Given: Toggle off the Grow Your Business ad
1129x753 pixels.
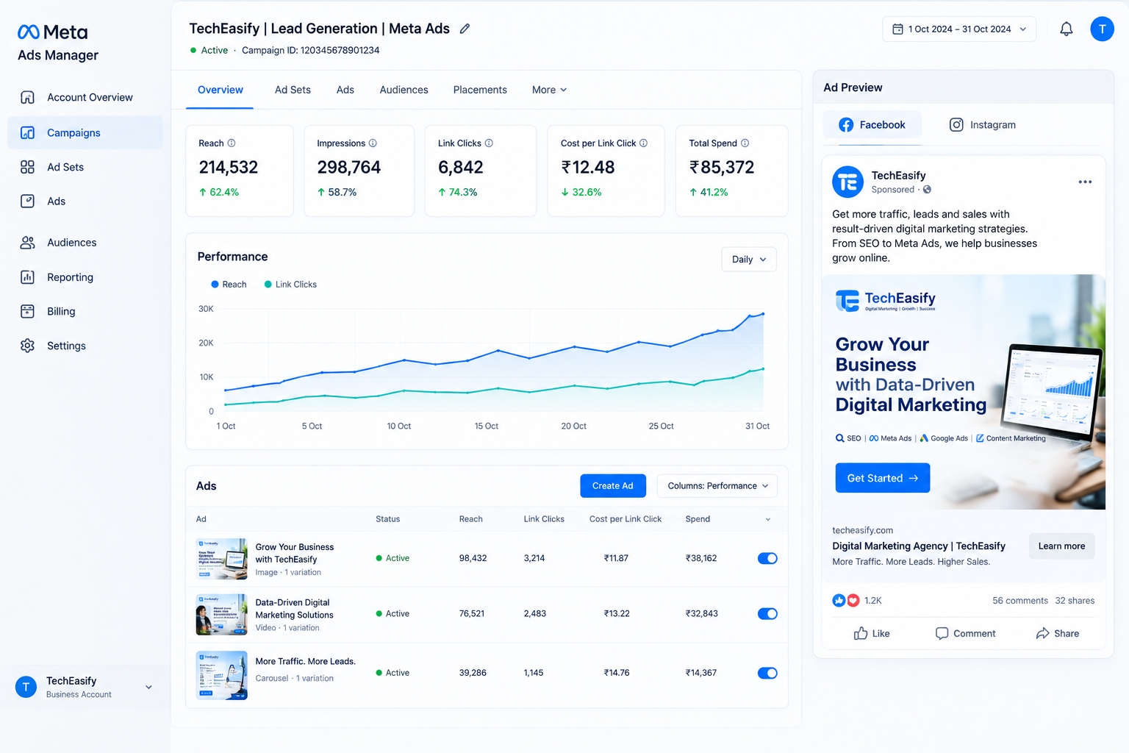Looking at the screenshot, I should point(767,558).
